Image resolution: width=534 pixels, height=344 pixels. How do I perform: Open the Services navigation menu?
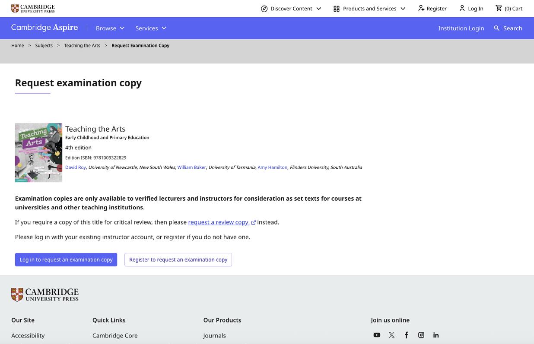coord(151,28)
